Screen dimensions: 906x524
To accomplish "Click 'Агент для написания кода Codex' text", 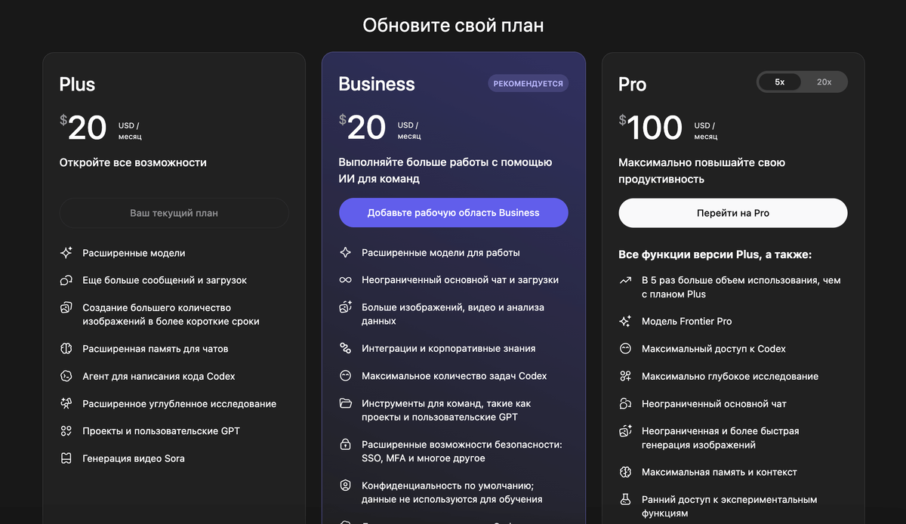I will tap(159, 376).
